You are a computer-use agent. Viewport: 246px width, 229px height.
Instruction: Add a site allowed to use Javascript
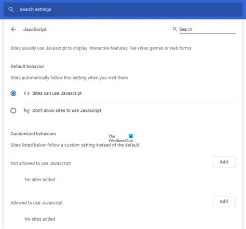pos(224,201)
